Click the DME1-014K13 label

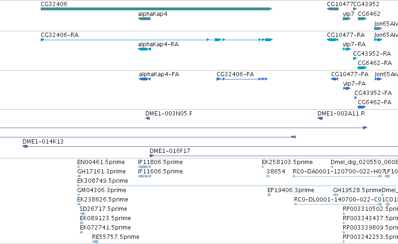coord(43,141)
